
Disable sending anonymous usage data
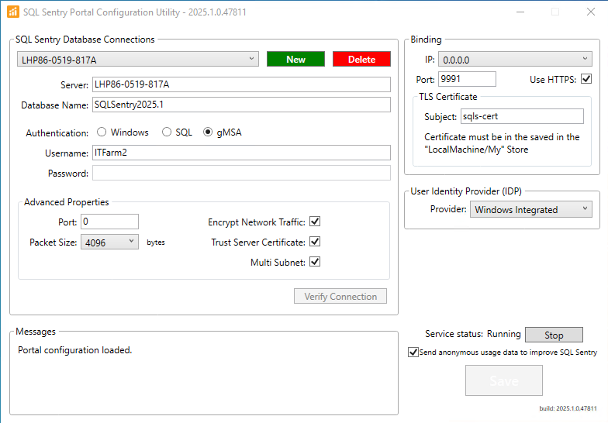(413, 352)
